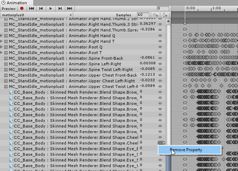Select first keyframe on Upper Chest Left-Right track
238x171 pixels.
(x=185, y=80)
